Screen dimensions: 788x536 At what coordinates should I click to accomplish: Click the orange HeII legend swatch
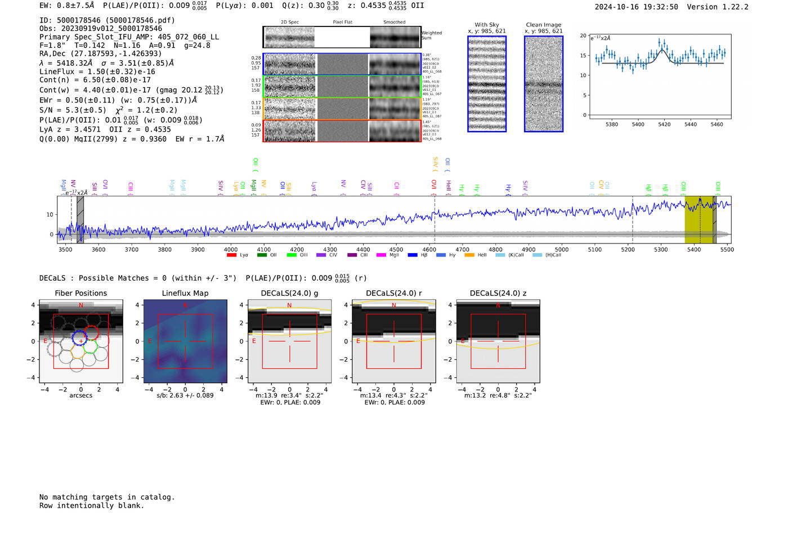pos(469,255)
